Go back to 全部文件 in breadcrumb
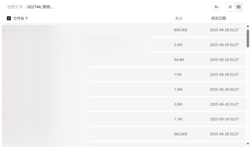The image size is (250, 147). click(x=15, y=7)
